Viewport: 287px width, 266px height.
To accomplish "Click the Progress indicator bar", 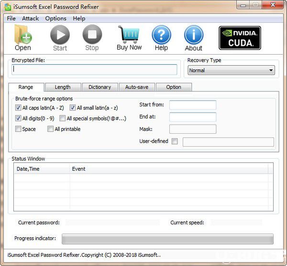I will 167,239.
